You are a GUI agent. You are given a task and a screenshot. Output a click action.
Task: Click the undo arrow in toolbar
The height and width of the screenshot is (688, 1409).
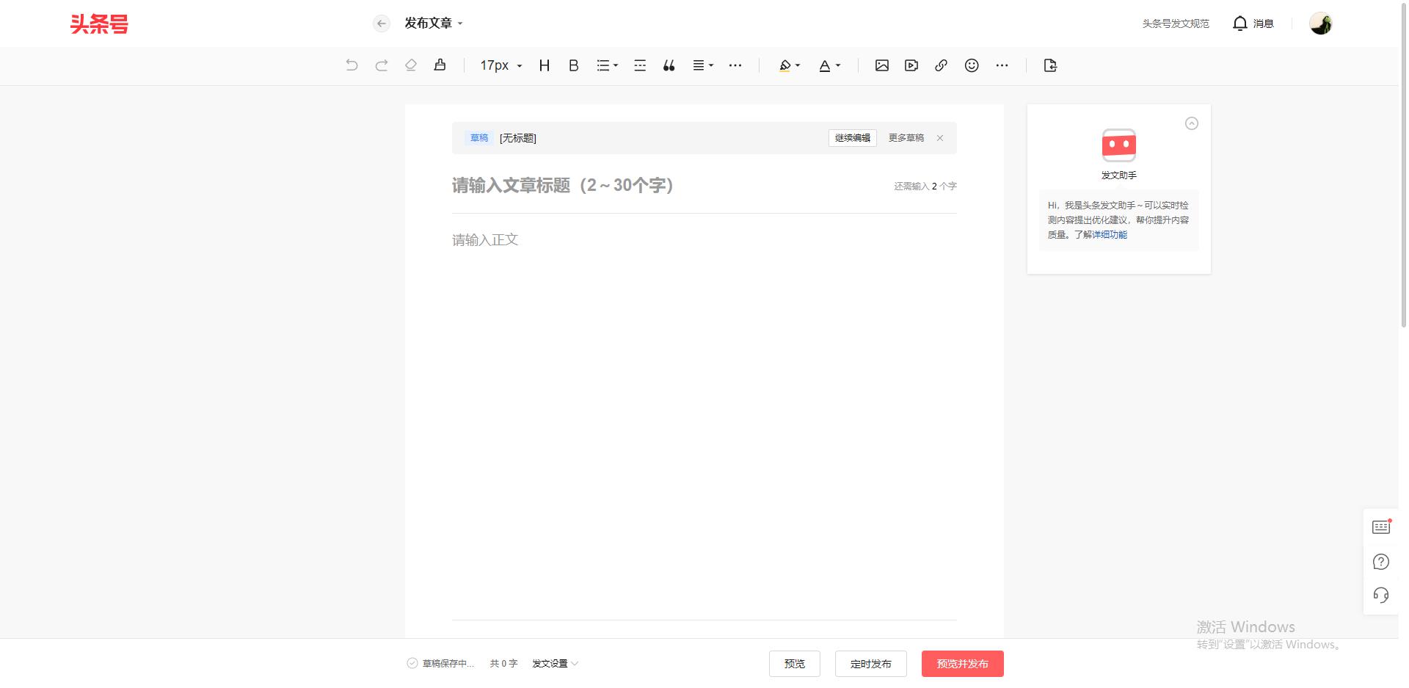pos(352,65)
